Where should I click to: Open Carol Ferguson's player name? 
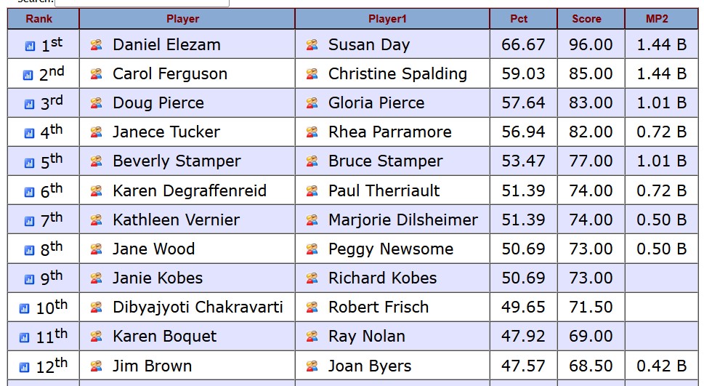click(x=169, y=74)
